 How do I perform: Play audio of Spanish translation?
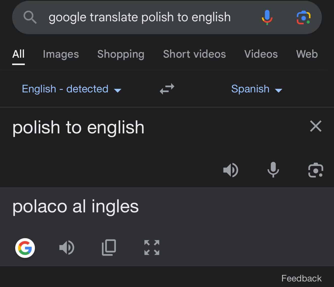67,248
